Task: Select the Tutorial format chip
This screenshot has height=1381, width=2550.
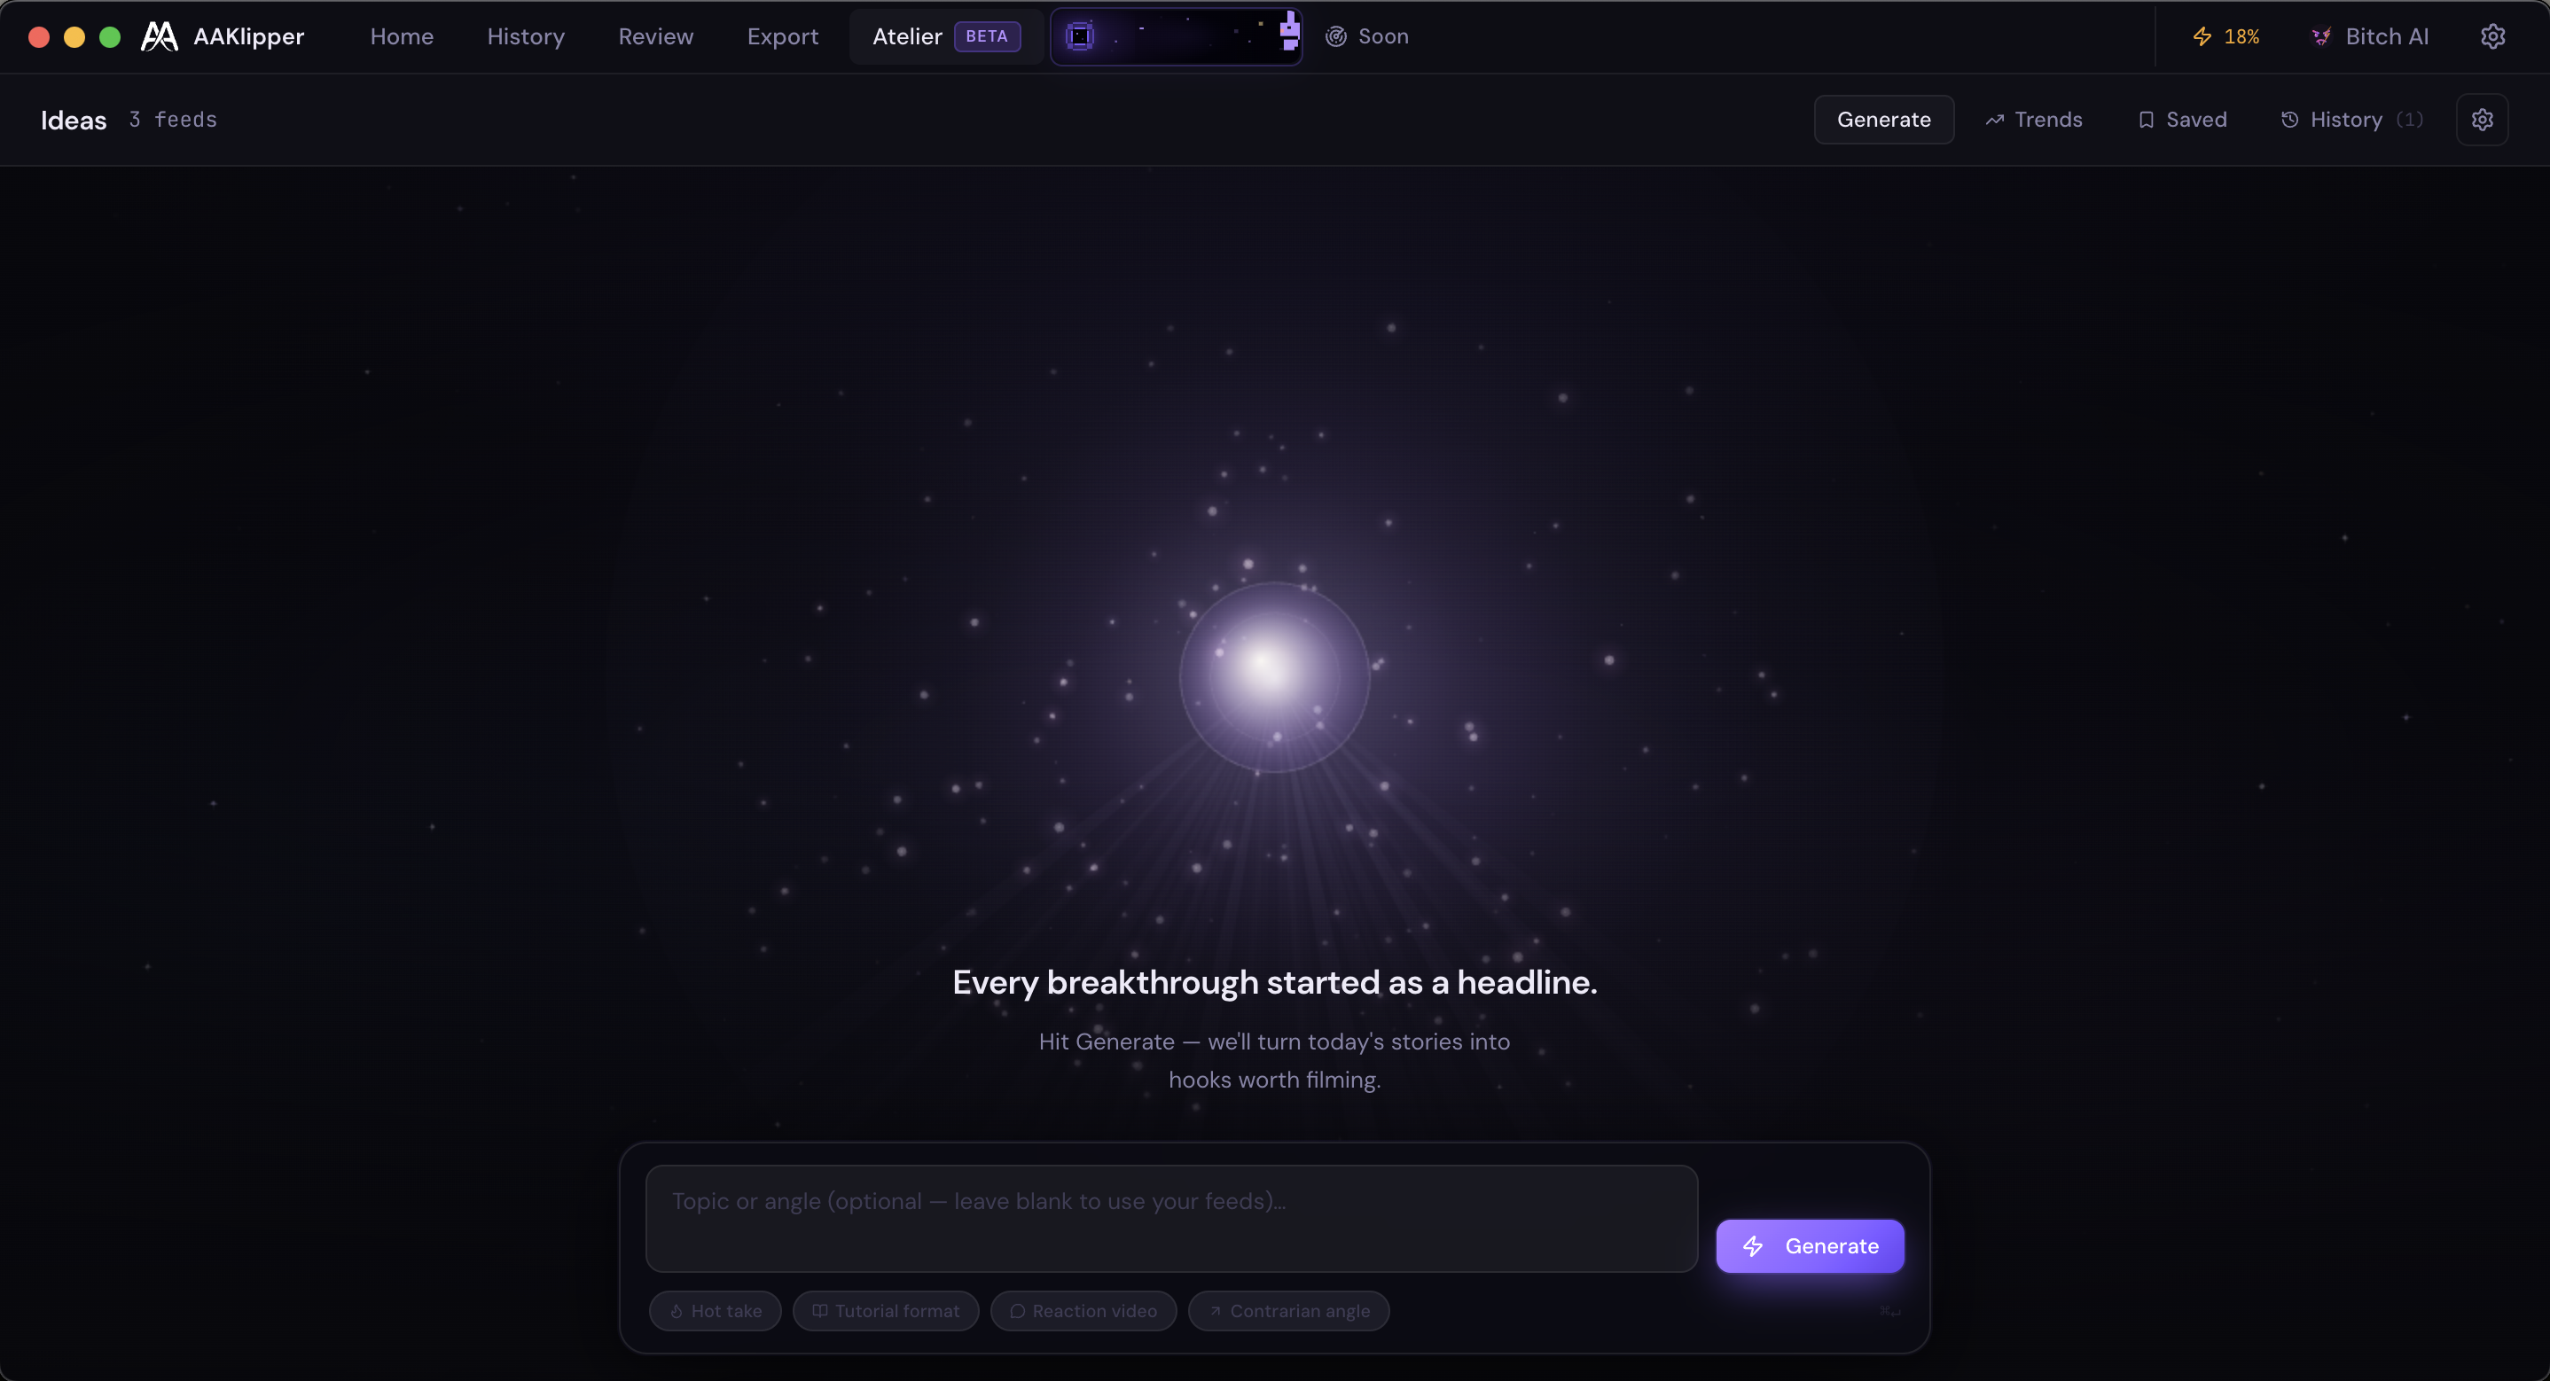Action: point(885,1311)
